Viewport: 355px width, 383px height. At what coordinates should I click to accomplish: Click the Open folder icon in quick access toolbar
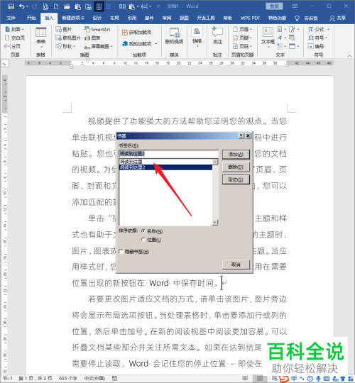click(67, 6)
